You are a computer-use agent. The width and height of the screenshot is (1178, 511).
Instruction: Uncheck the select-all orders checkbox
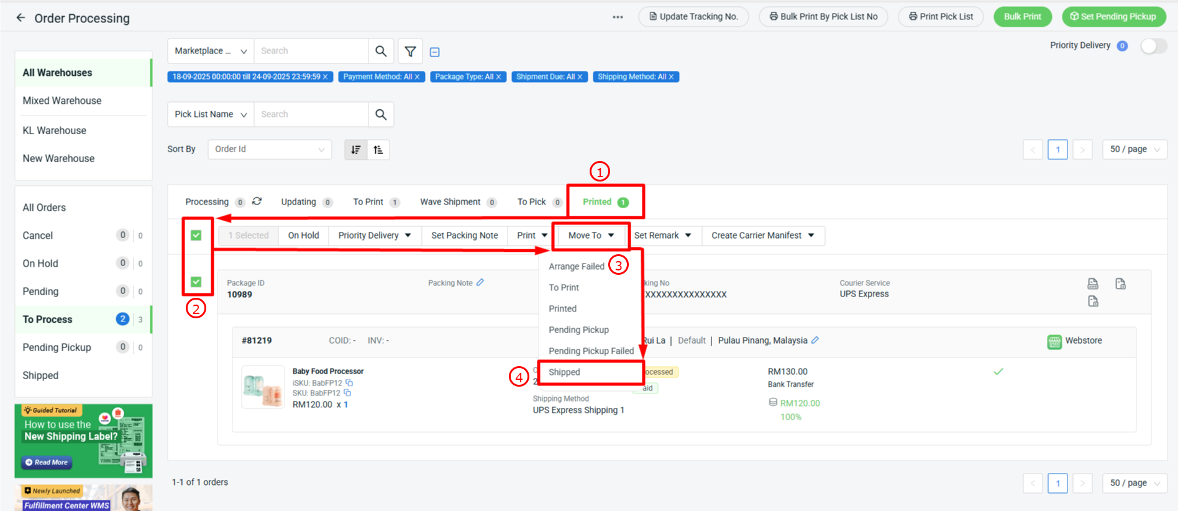pyautogui.click(x=196, y=235)
